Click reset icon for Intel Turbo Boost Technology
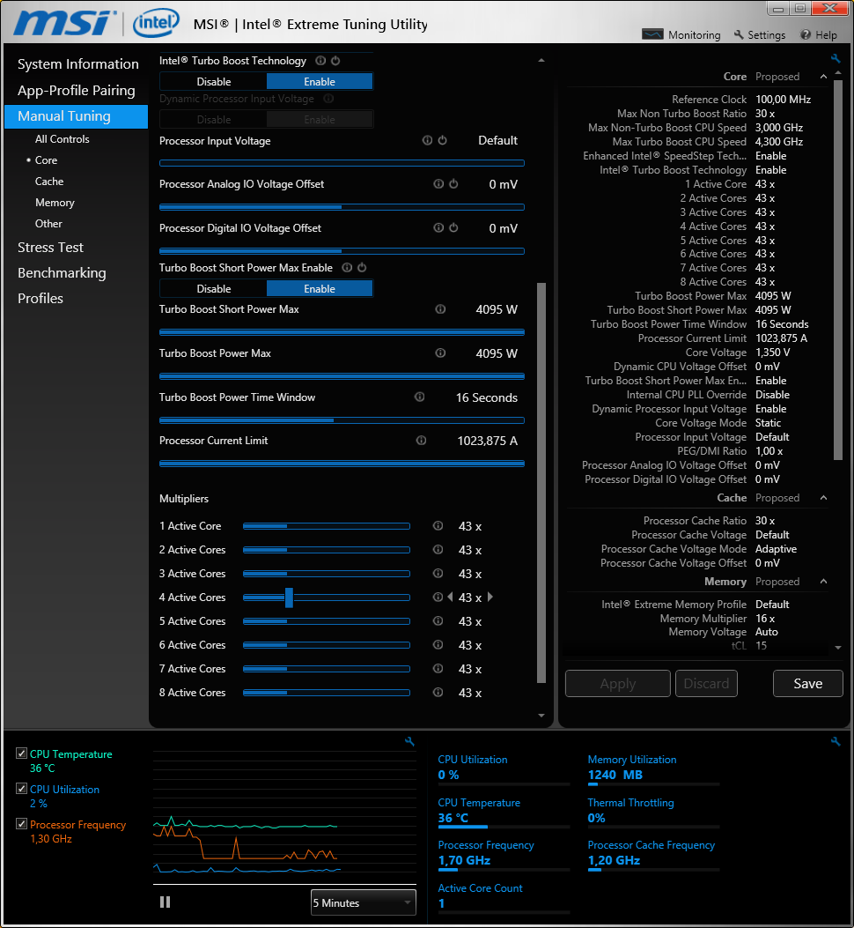The width and height of the screenshot is (854, 928). click(x=335, y=60)
